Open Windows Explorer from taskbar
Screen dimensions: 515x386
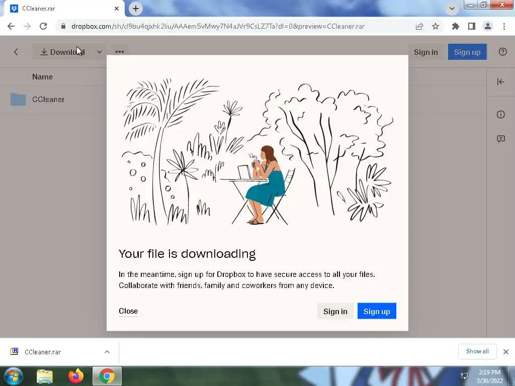click(45, 376)
